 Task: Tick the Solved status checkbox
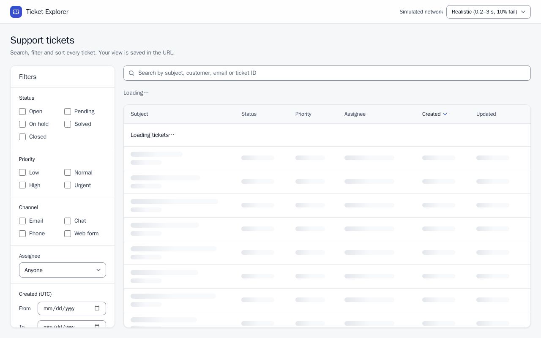(x=68, y=124)
